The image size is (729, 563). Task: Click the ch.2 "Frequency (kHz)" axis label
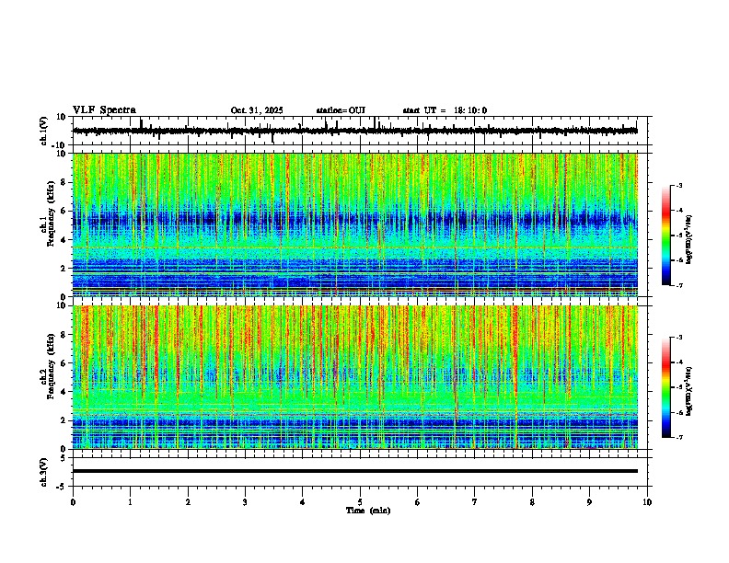point(52,366)
